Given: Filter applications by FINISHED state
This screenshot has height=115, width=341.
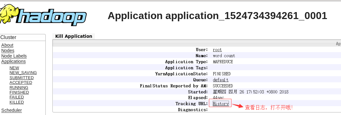Looking at the screenshot, I should [19, 92].
